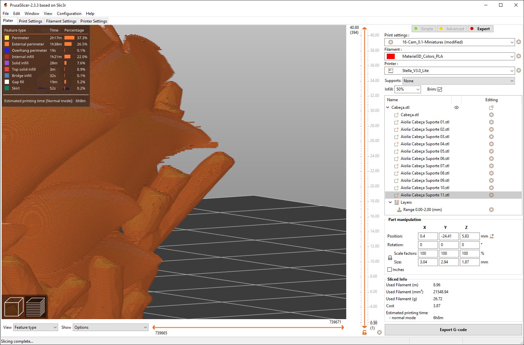Open settings gear for Aiolia Cabeça Suporte 07.stl
Viewport: 524px width, 345px height.
(491, 166)
